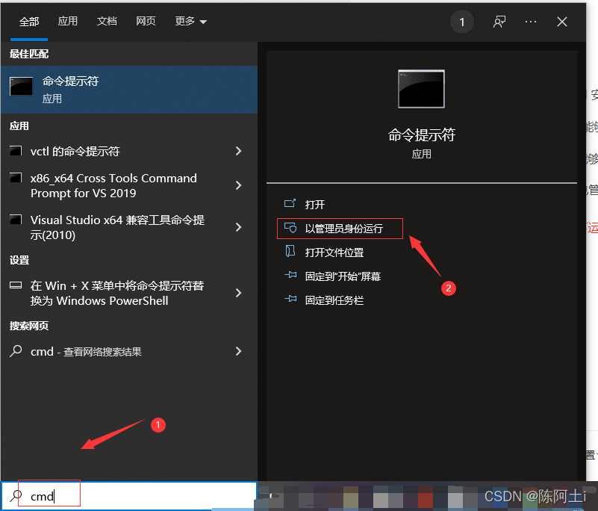Open the 更多 dropdown menu

coord(190,22)
